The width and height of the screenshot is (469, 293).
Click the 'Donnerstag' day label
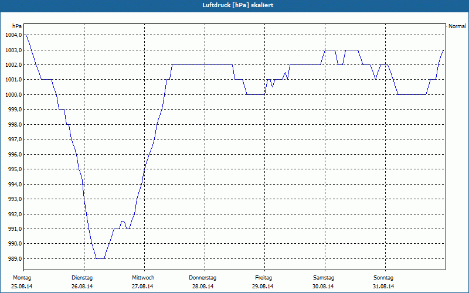click(202, 278)
